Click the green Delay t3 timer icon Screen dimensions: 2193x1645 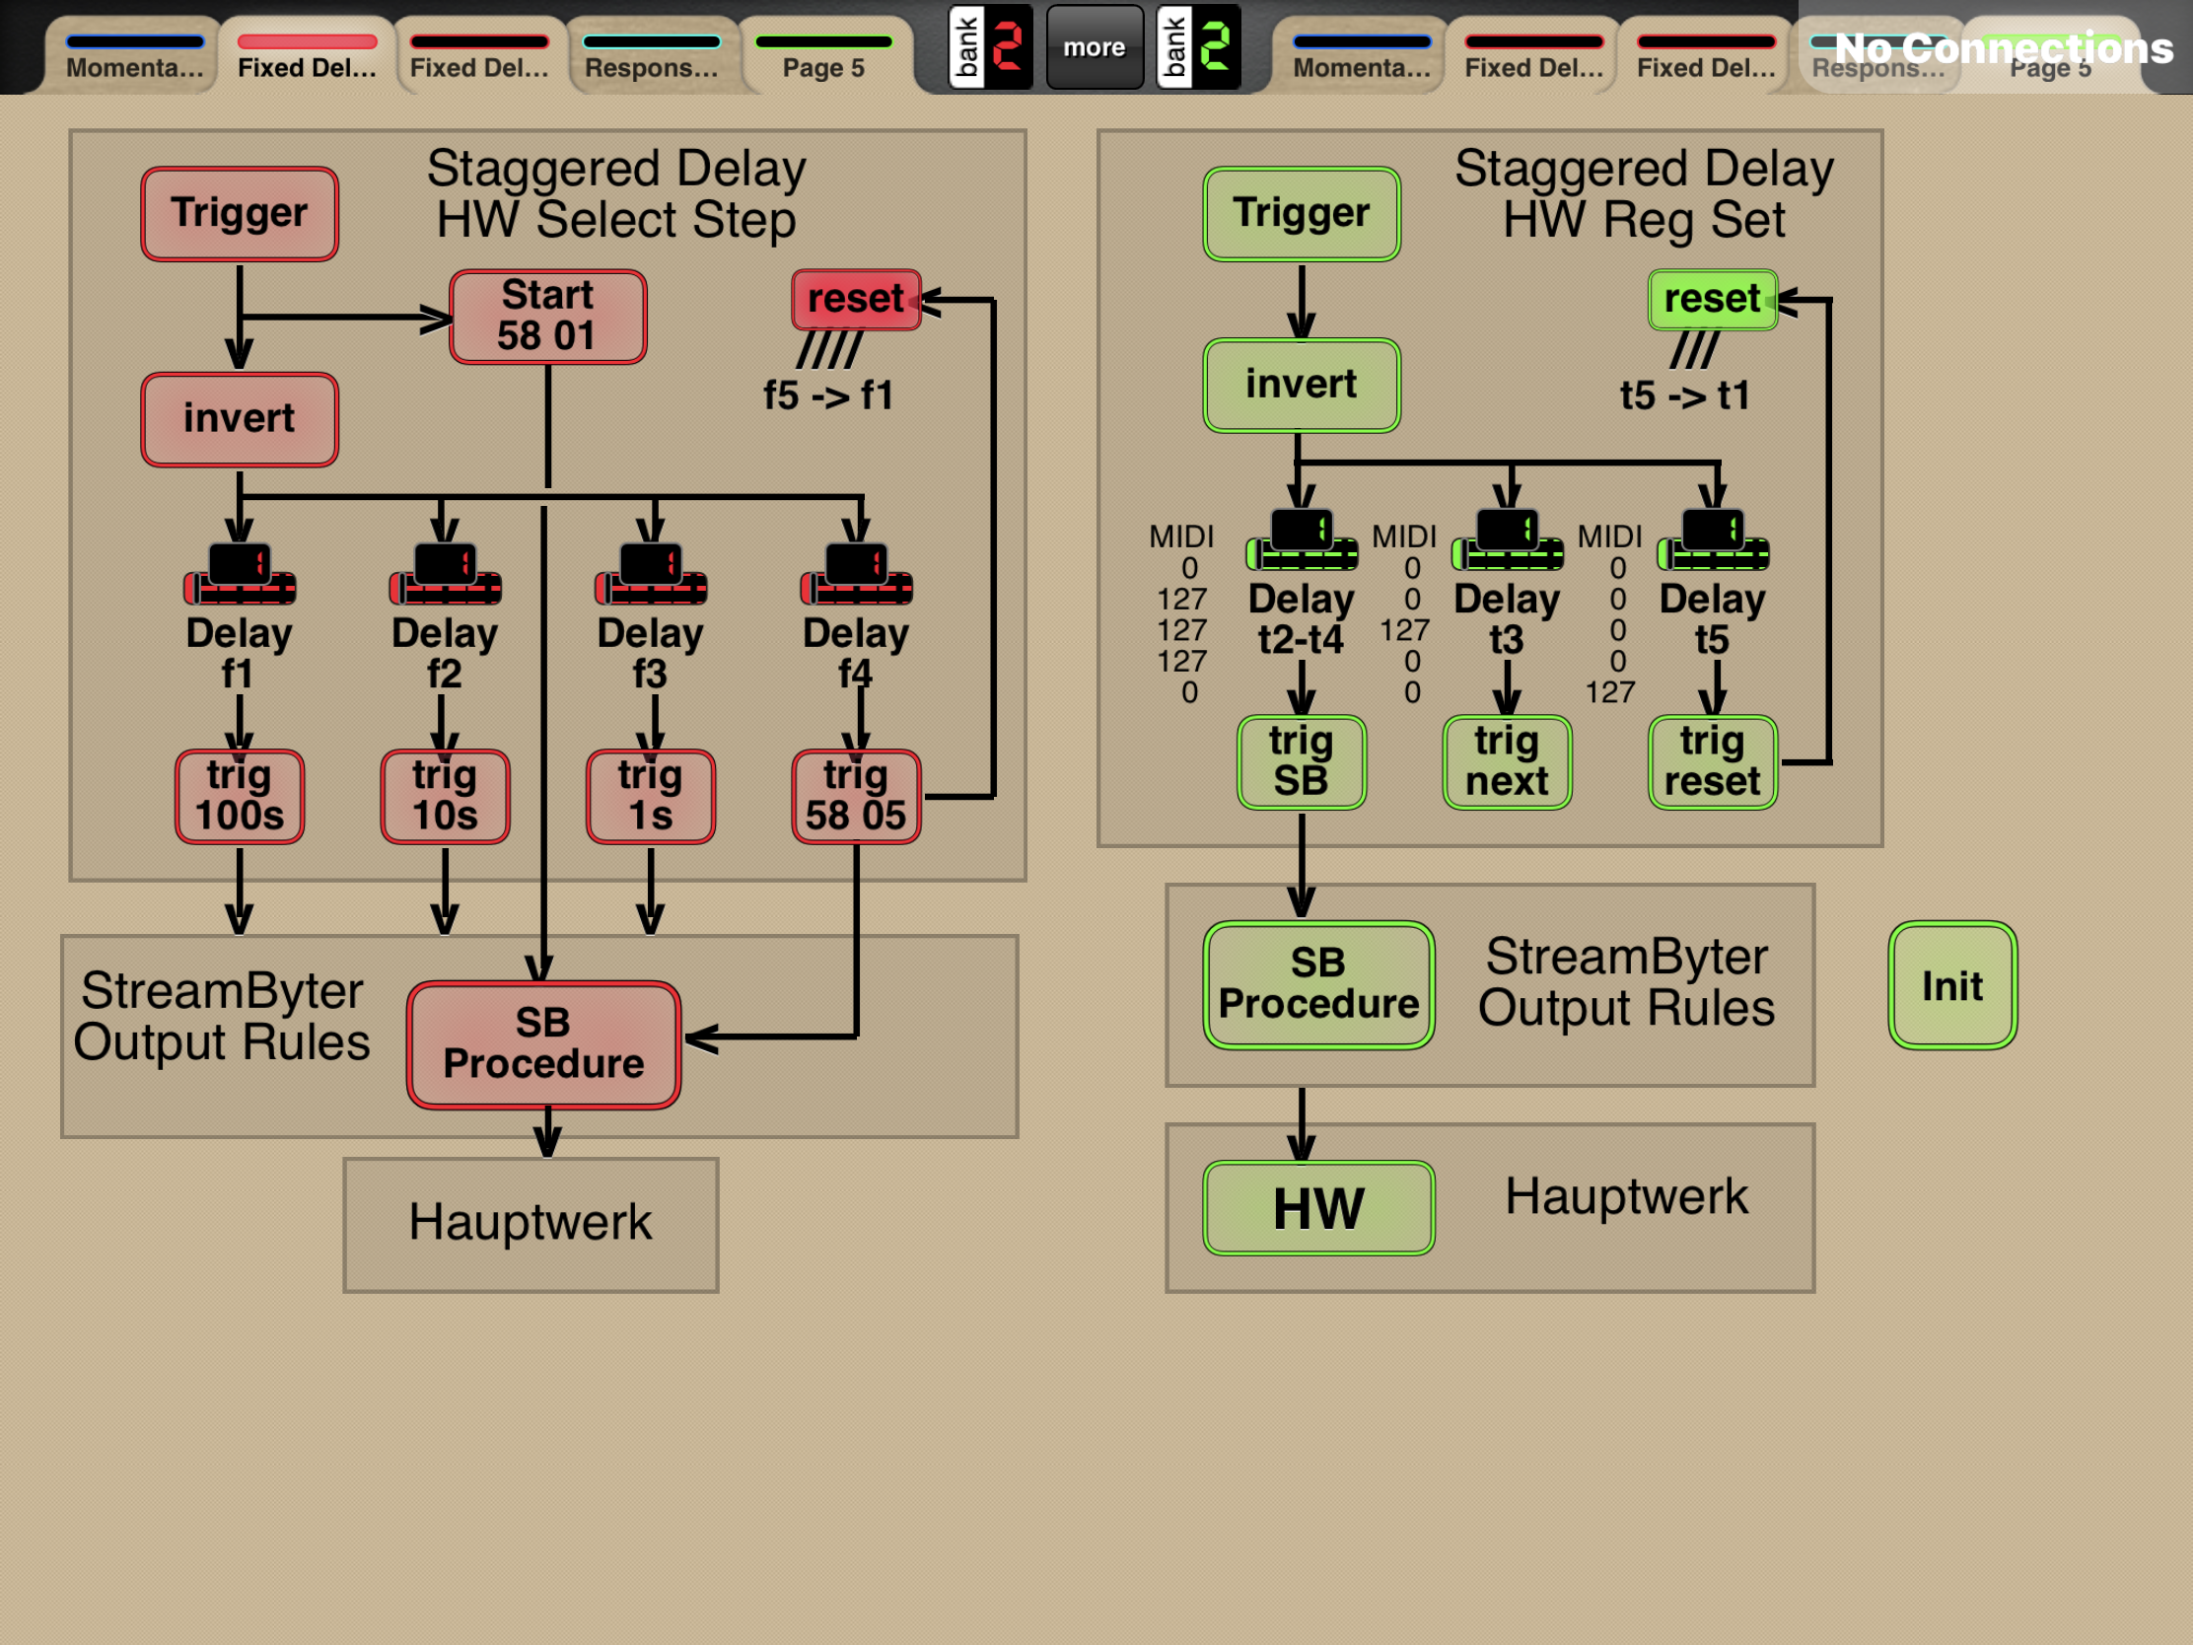1507,540
